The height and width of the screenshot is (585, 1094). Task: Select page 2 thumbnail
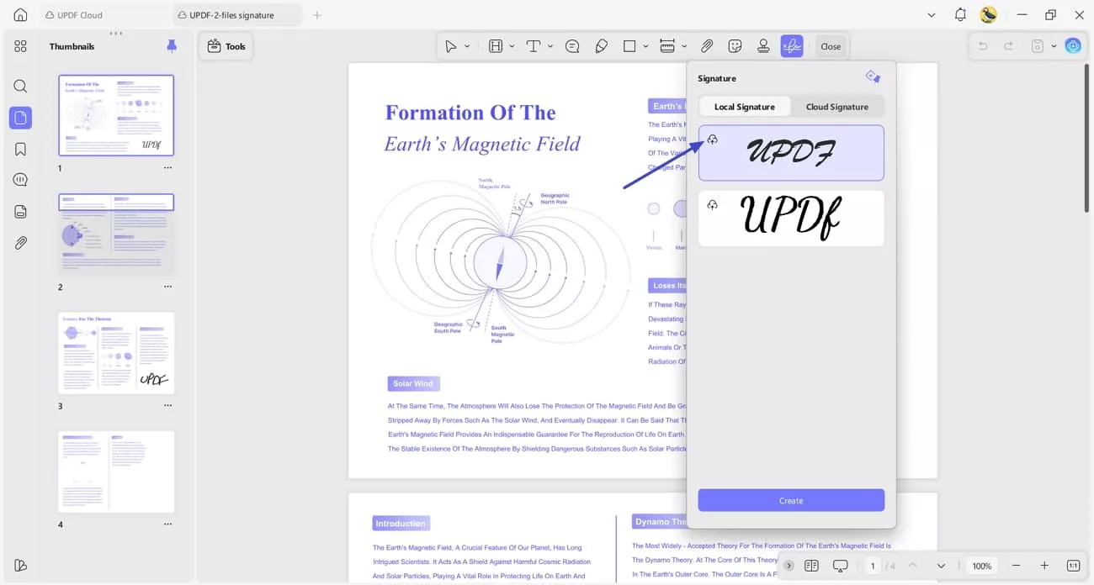(x=116, y=235)
